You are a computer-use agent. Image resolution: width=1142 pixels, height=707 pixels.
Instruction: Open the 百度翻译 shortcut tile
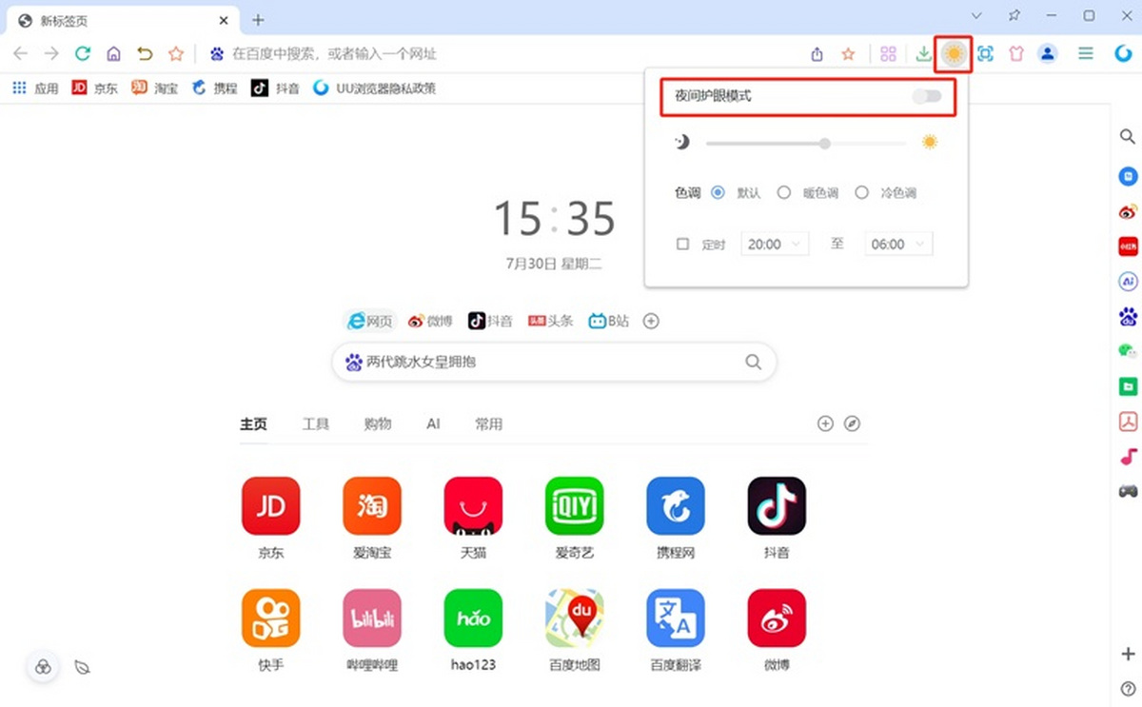(x=676, y=630)
